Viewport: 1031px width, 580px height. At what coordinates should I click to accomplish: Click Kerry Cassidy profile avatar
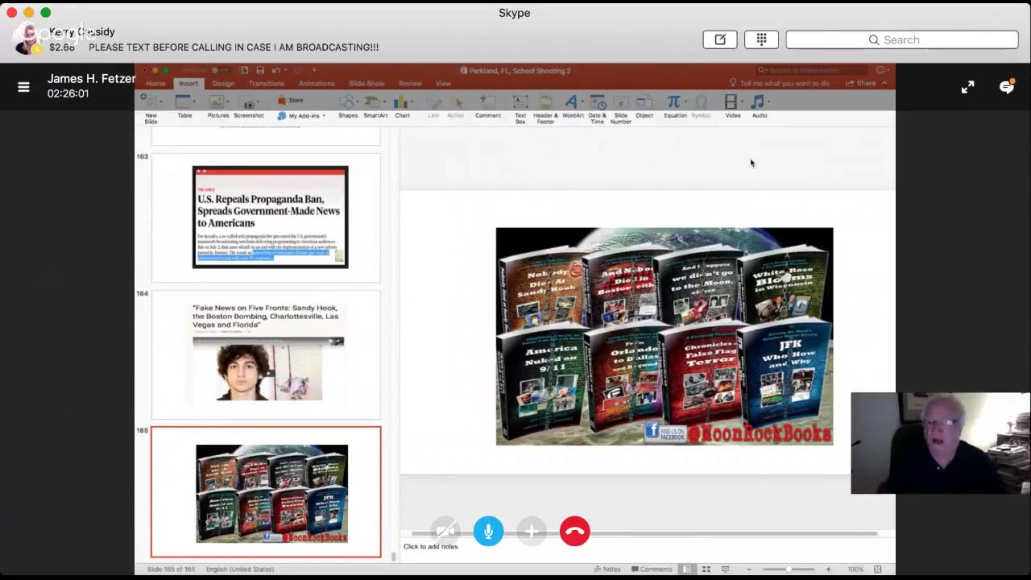click(29, 39)
